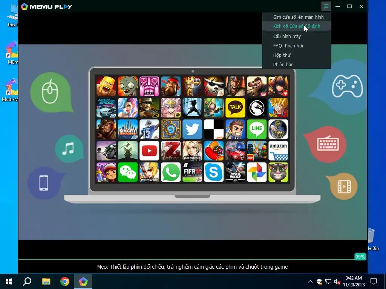
Task: Click the Skype app icon
Action: [x=214, y=172]
